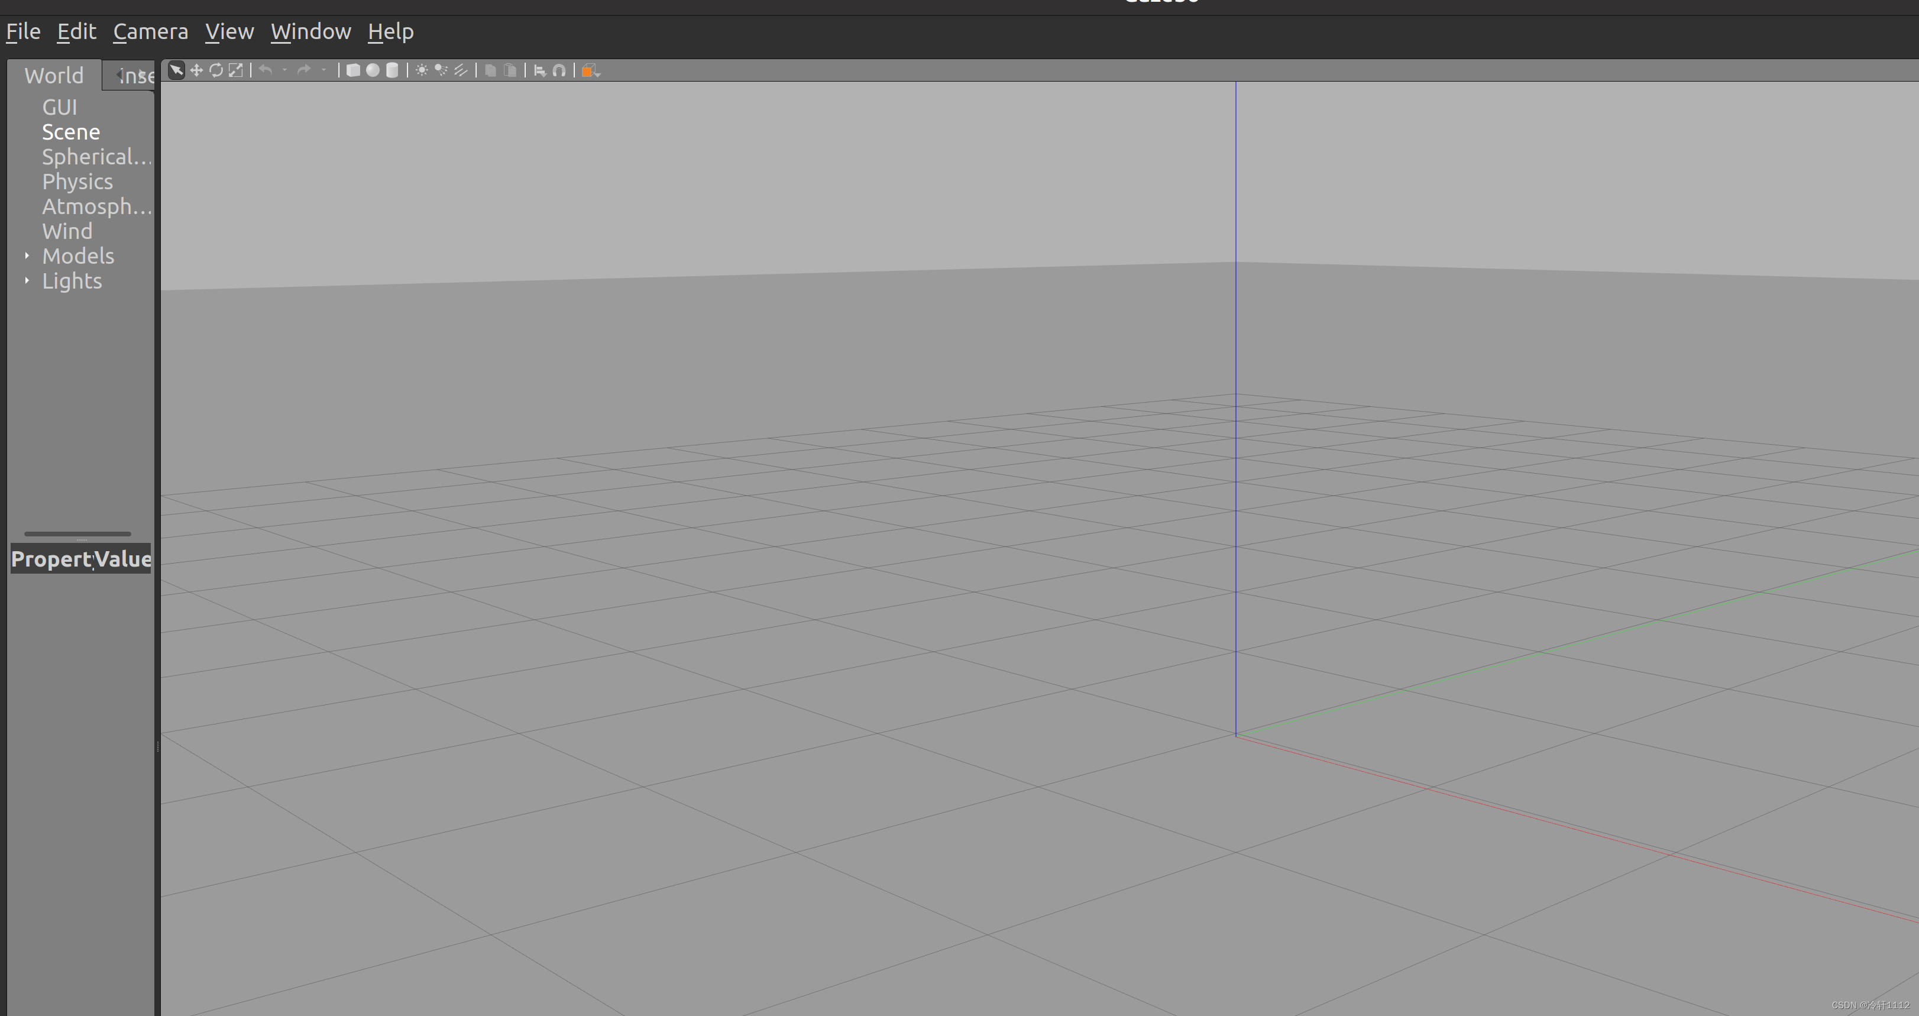
Task: Open the Camera menu
Action: [x=150, y=31]
